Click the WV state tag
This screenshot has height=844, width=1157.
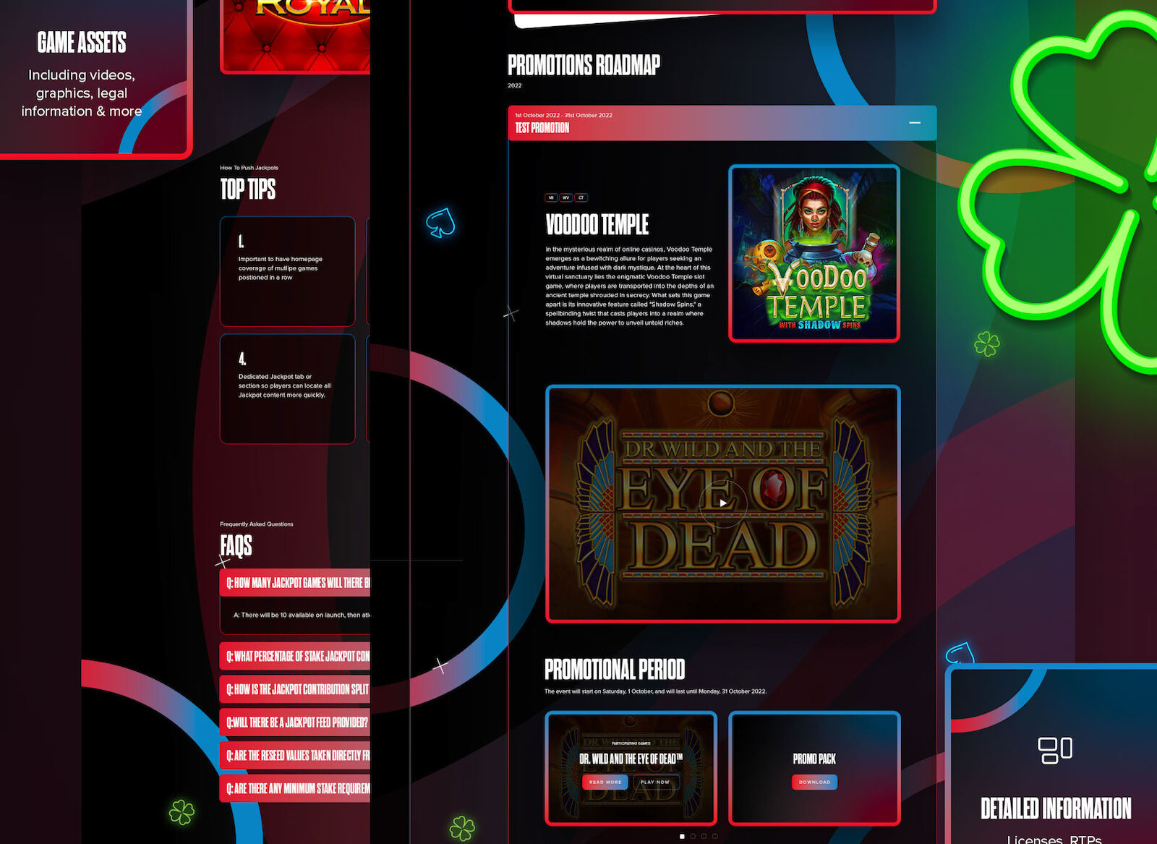click(x=566, y=197)
